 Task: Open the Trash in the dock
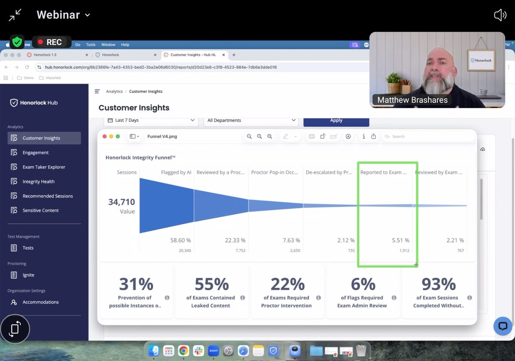(x=361, y=351)
